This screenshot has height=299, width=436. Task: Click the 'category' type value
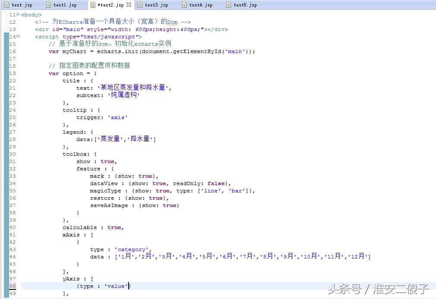132,249
